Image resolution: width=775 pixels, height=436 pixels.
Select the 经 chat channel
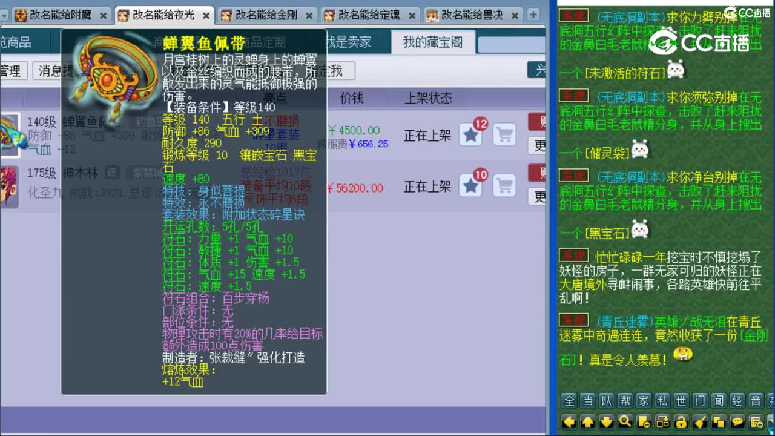(737, 400)
